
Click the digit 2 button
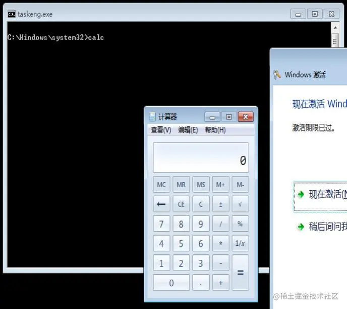[181, 263]
